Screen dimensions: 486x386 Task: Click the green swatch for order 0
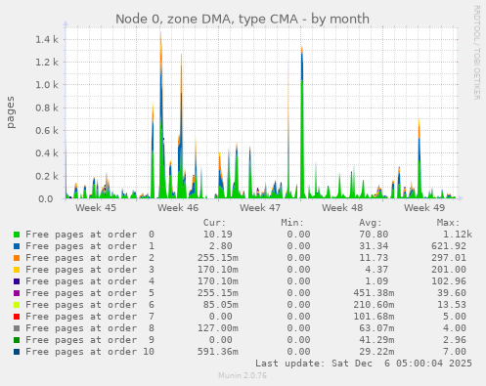coord(17,235)
